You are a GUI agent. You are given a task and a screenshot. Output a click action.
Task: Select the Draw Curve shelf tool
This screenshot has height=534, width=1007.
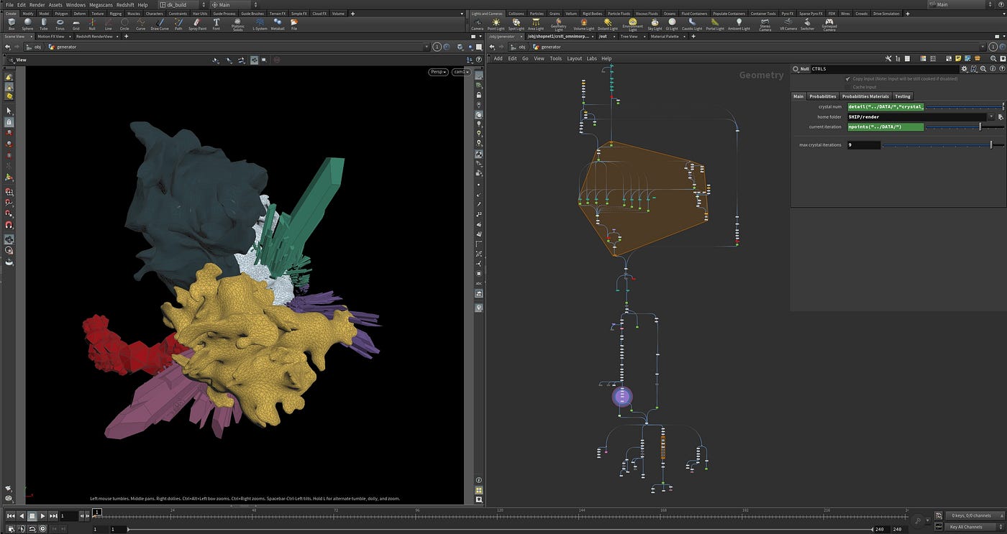click(x=160, y=24)
